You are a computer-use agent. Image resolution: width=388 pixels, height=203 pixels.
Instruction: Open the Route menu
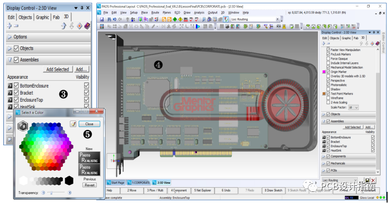click(155, 13)
